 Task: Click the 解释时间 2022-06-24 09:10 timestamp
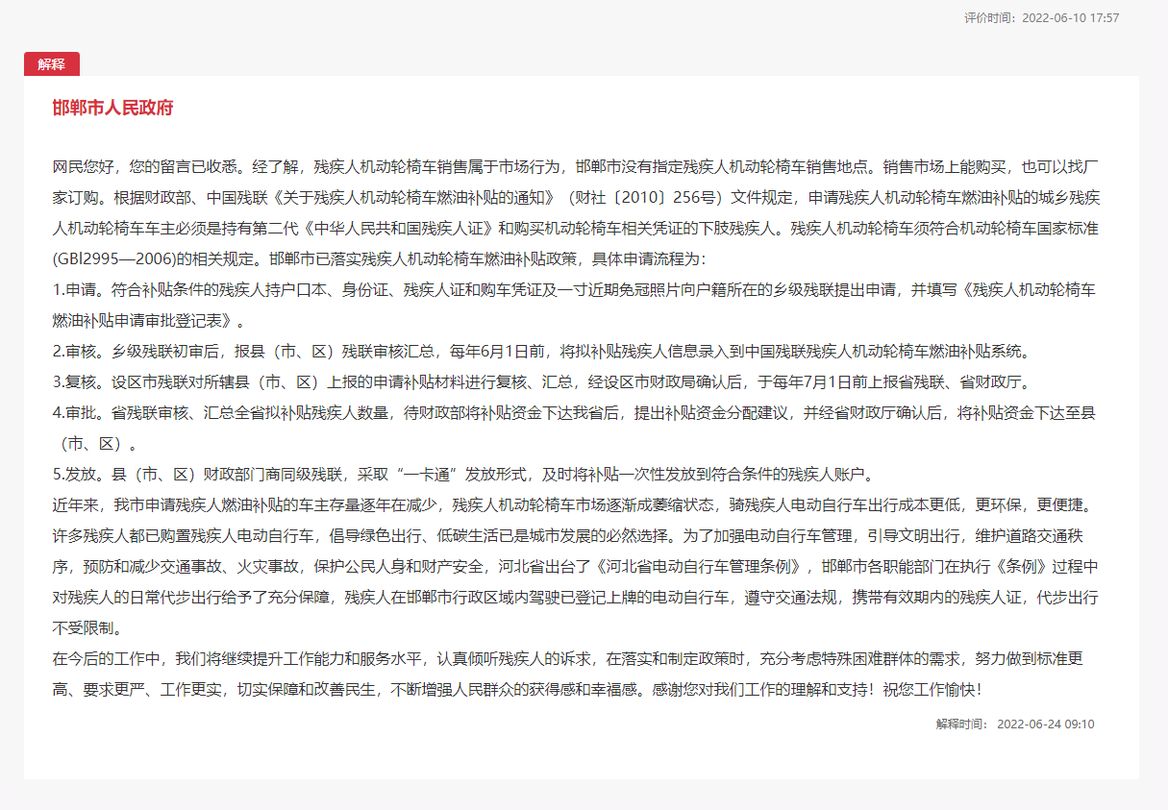click(1015, 724)
